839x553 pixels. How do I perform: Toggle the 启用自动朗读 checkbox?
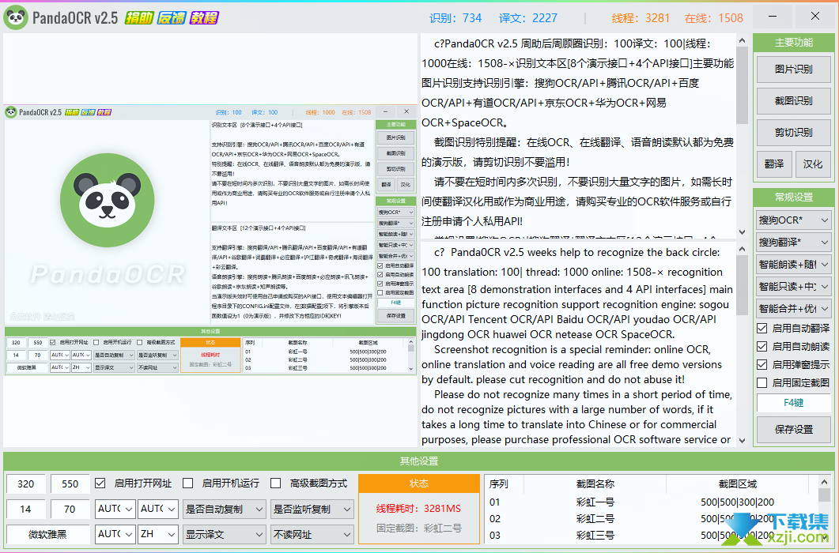tap(762, 346)
